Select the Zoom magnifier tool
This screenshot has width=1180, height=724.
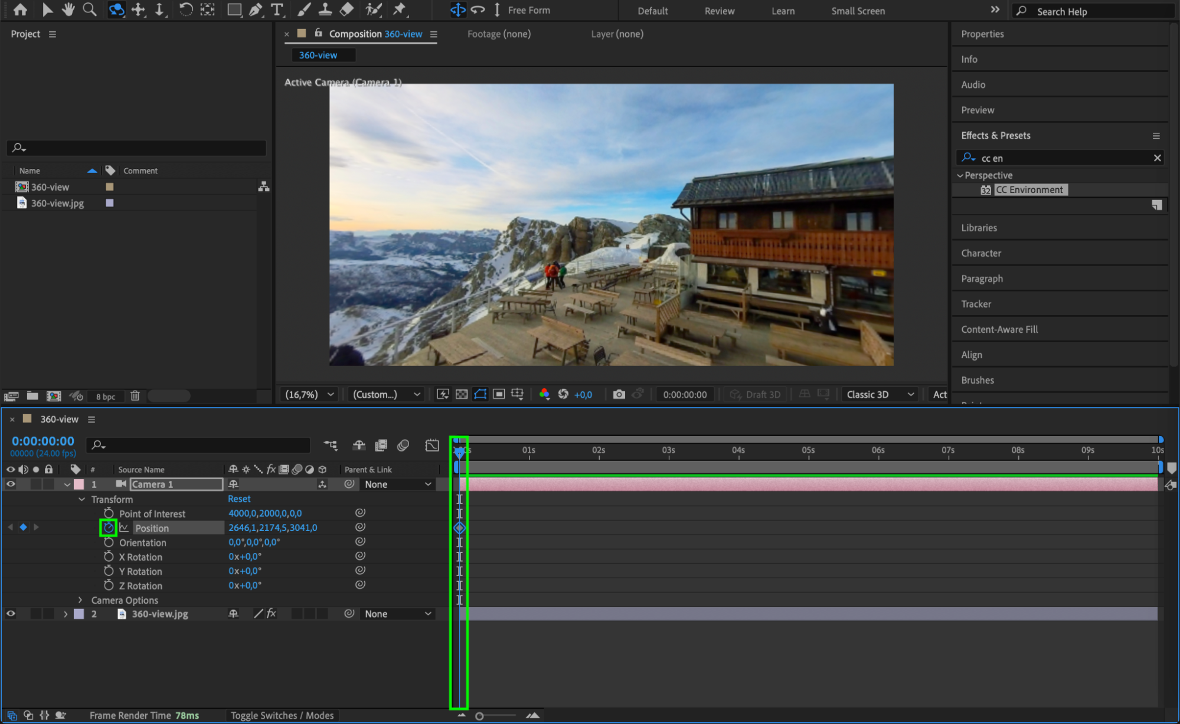click(x=90, y=9)
